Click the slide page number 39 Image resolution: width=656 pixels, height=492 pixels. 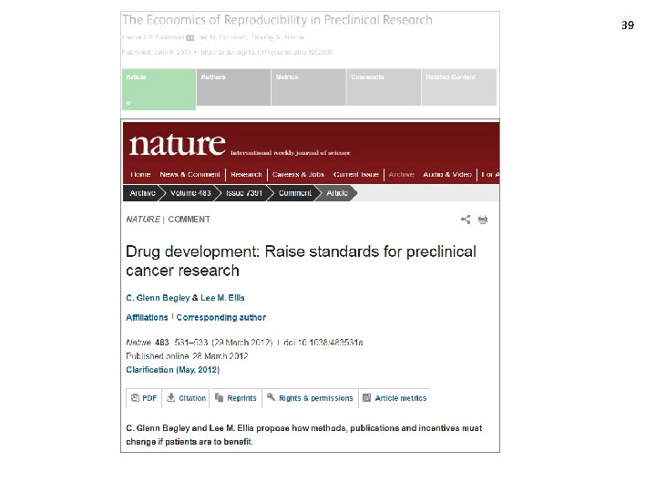coord(628,26)
